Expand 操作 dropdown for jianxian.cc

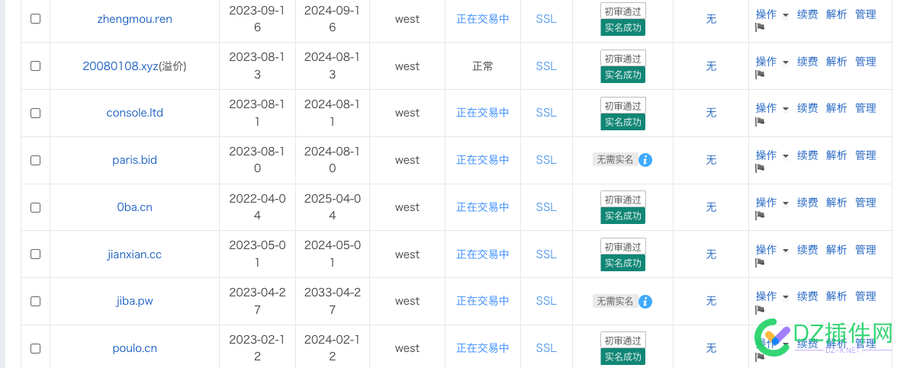(772, 250)
